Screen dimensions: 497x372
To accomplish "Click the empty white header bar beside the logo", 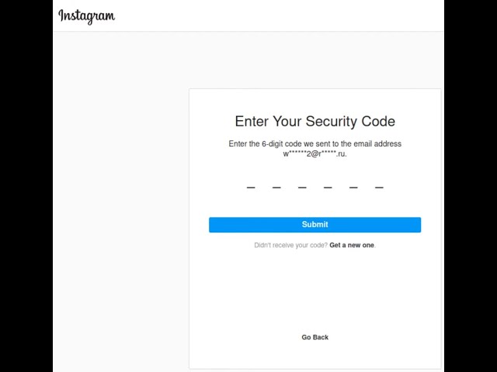I will [280, 15].
